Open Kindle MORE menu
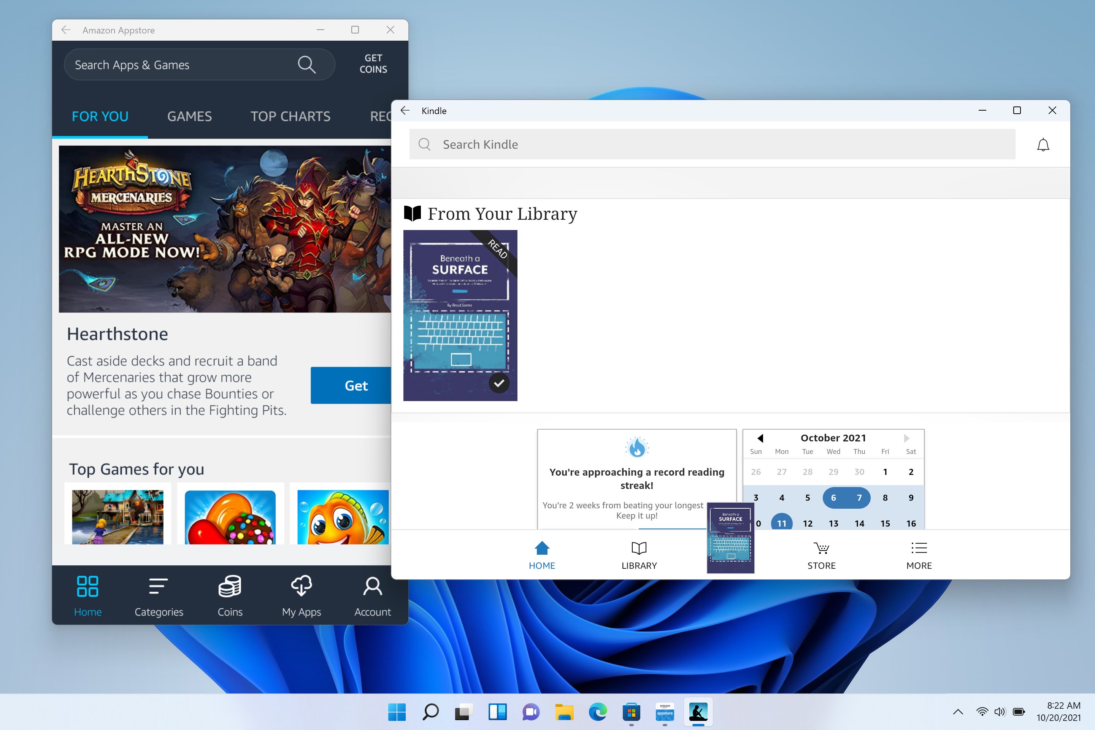Screen dimensions: 1095x730 click(x=919, y=555)
